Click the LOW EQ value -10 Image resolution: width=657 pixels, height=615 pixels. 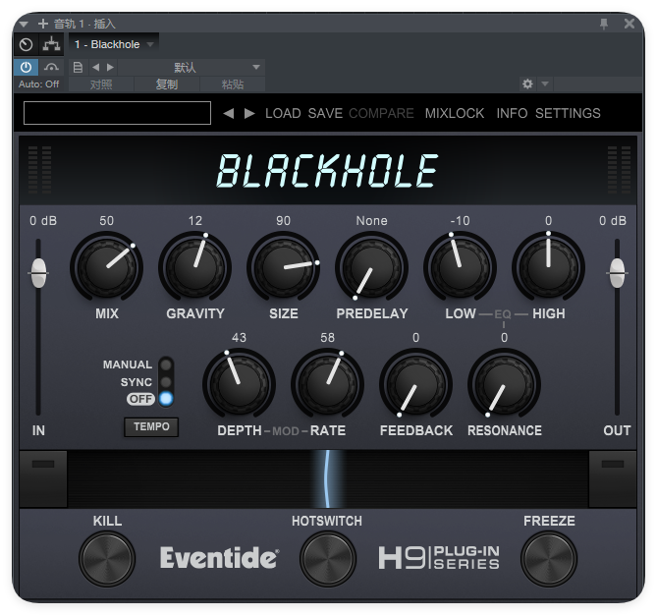click(460, 221)
